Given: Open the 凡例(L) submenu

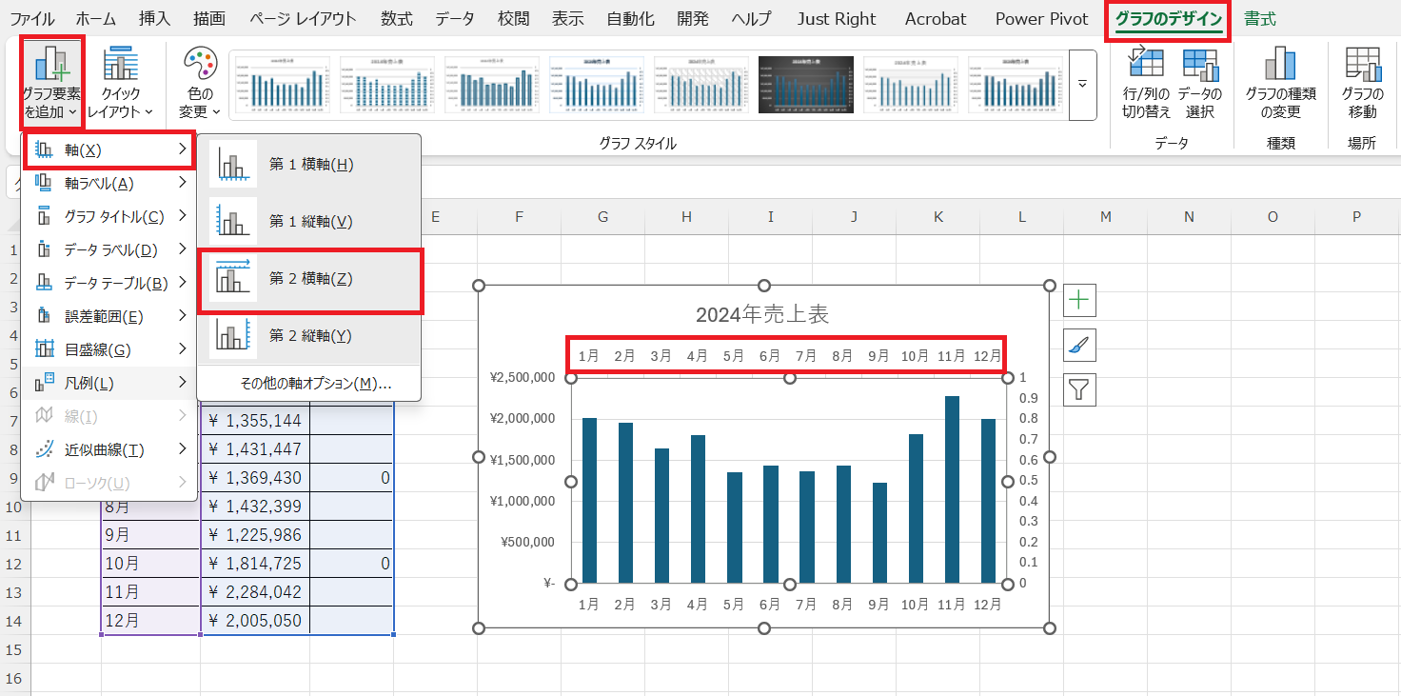Looking at the screenshot, I should pyautogui.click(x=109, y=384).
